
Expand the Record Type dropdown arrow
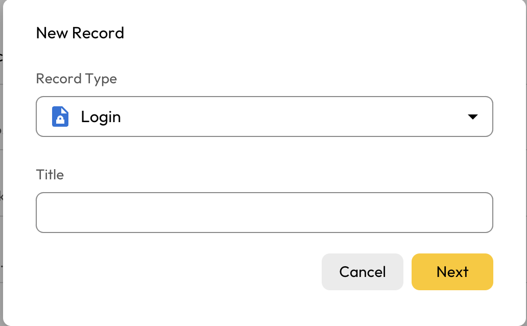[x=473, y=117]
